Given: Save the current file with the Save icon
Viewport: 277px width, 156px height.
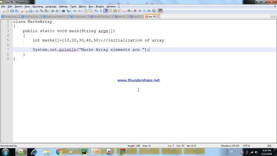Looking at the screenshot, I should 12,11.
